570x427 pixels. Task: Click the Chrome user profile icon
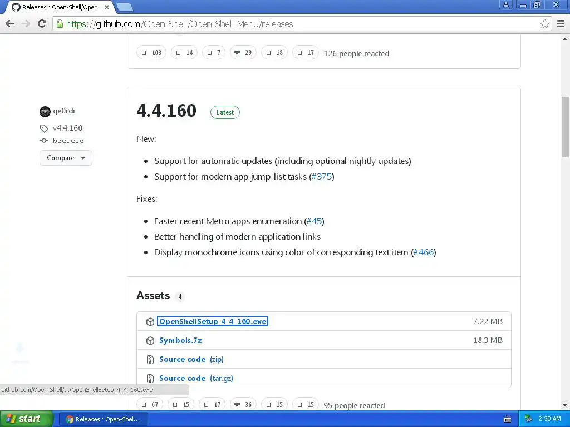[x=505, y=4]
